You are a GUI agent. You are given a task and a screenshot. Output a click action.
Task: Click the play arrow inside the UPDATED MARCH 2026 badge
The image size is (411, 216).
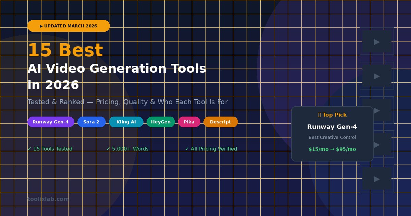(x=42, y=26)
